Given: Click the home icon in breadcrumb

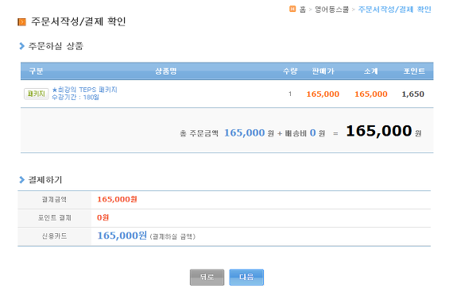Looking at the screenshot, I should [292, 9].
